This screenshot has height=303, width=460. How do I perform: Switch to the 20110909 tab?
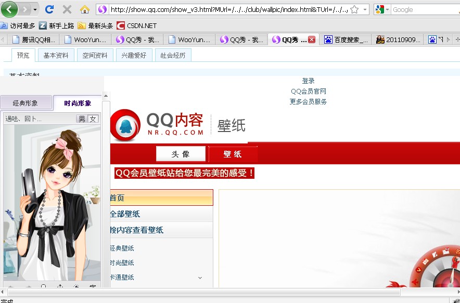tap(398, 39)
